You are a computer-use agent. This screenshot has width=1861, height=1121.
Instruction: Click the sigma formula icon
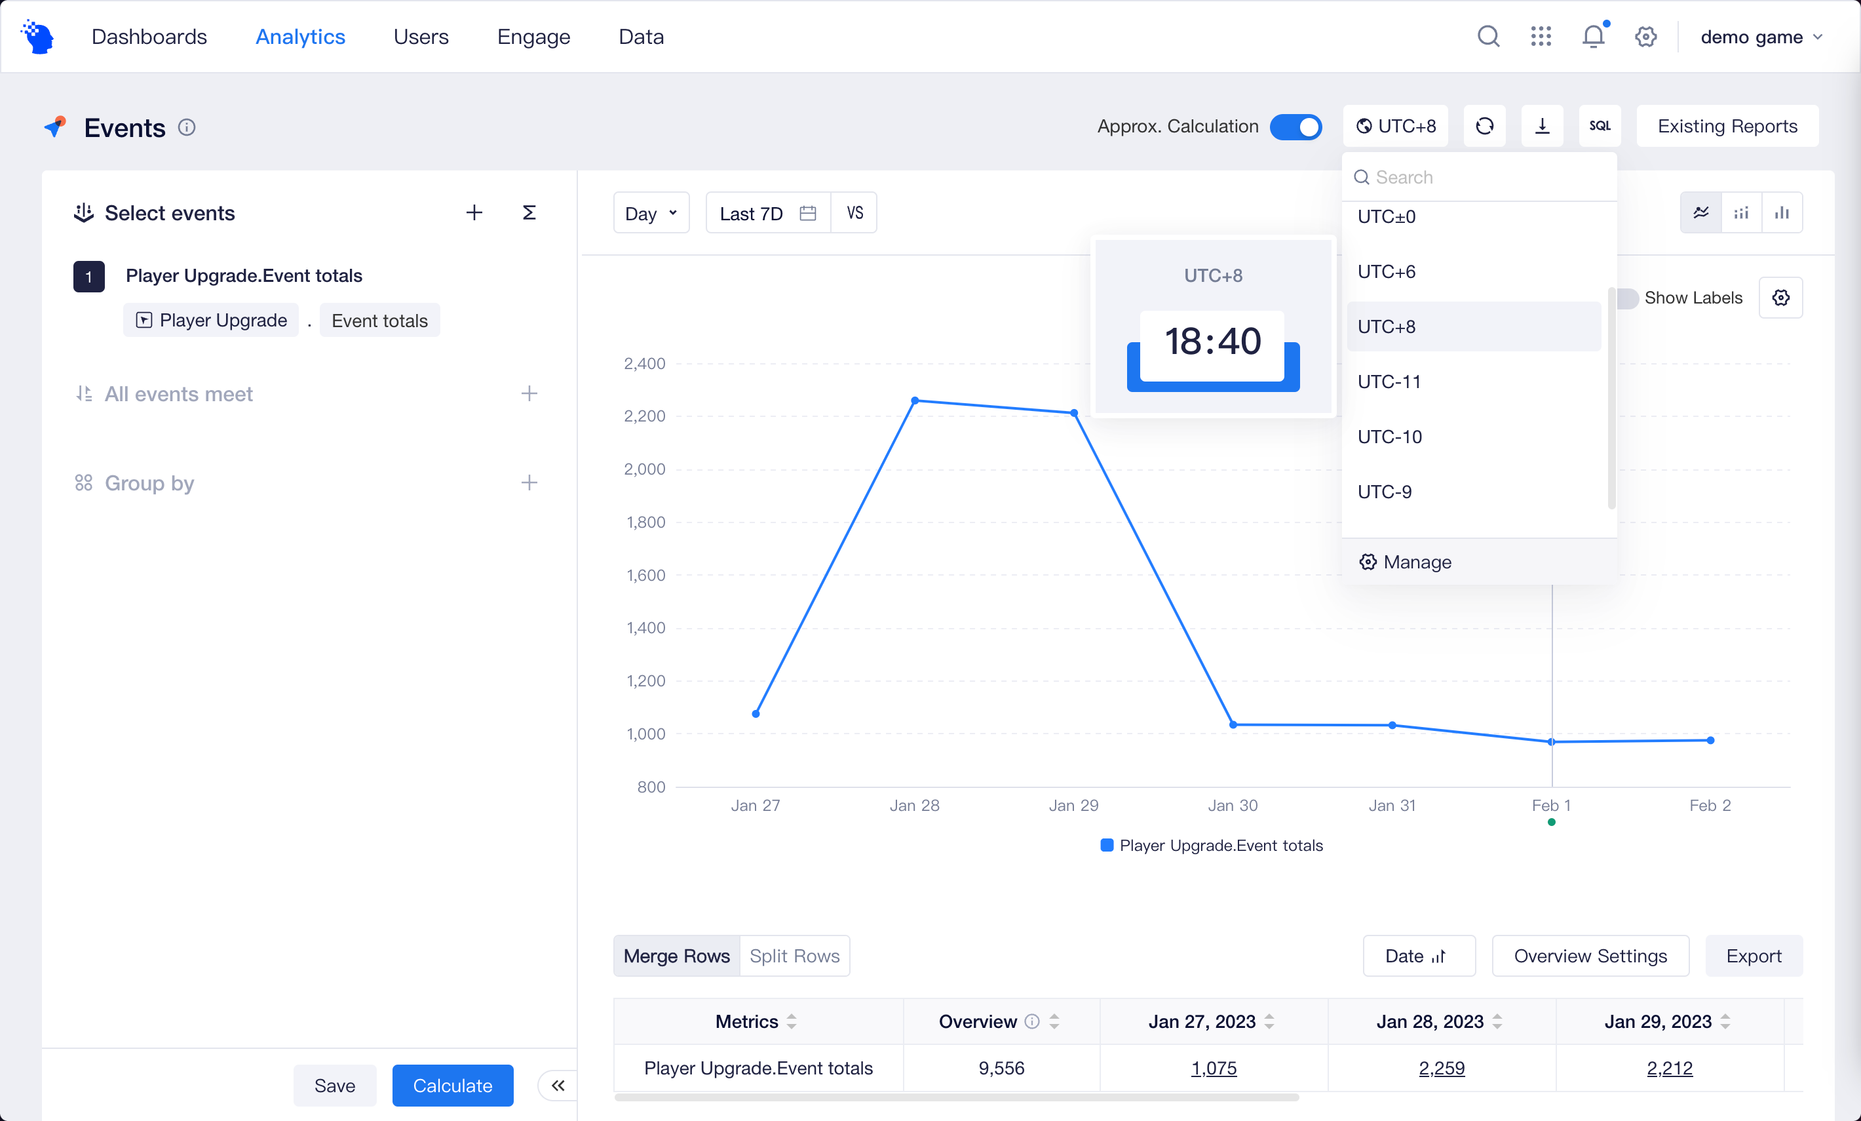click(x=529, y=213)
